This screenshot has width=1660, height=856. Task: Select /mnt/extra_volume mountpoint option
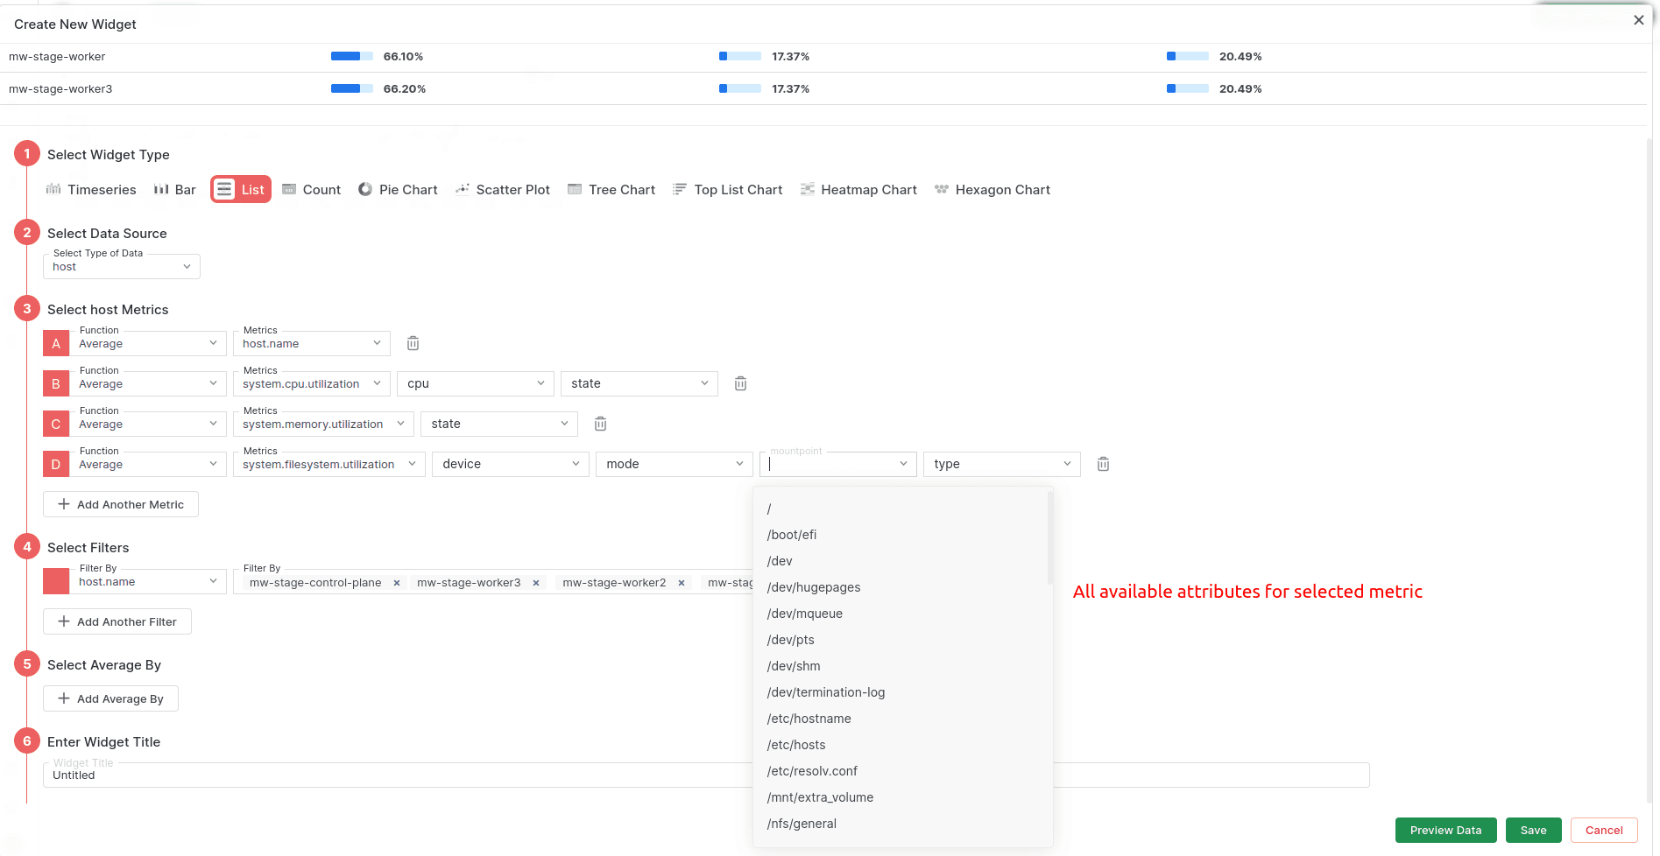(820, 797)
